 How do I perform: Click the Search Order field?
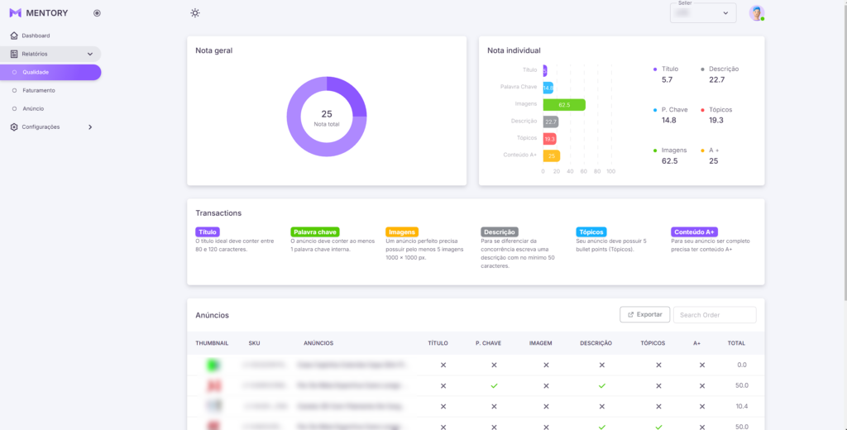(x=714, y=314)
